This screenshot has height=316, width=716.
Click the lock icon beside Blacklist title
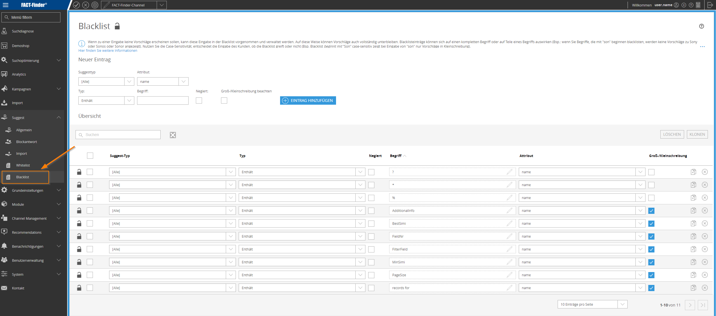click(117, 26)
